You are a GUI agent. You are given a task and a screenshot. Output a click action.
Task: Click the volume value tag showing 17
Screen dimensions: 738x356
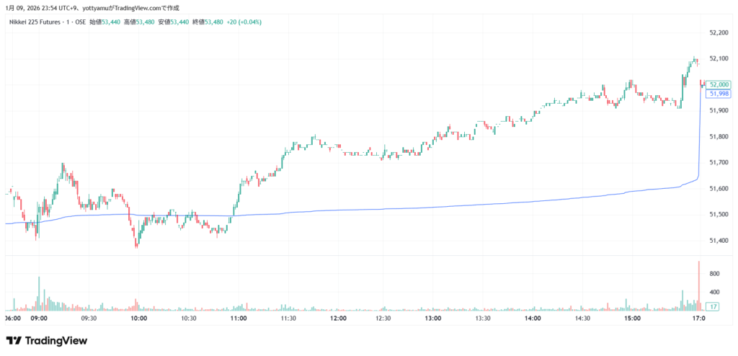(712, 307)
